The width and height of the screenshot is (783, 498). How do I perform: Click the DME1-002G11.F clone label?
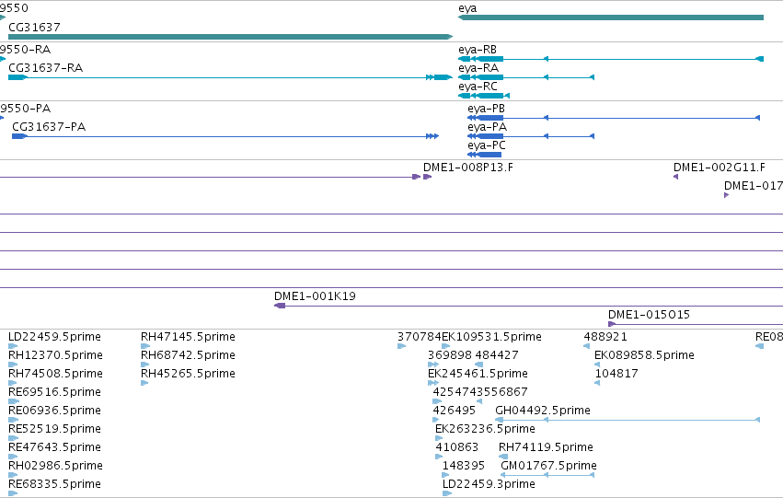point(720,168)
